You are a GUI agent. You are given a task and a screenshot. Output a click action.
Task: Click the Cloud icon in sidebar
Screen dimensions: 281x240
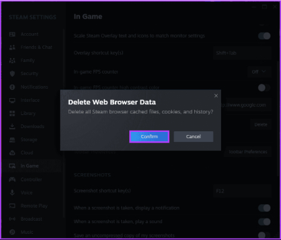(x=12, y=152)
